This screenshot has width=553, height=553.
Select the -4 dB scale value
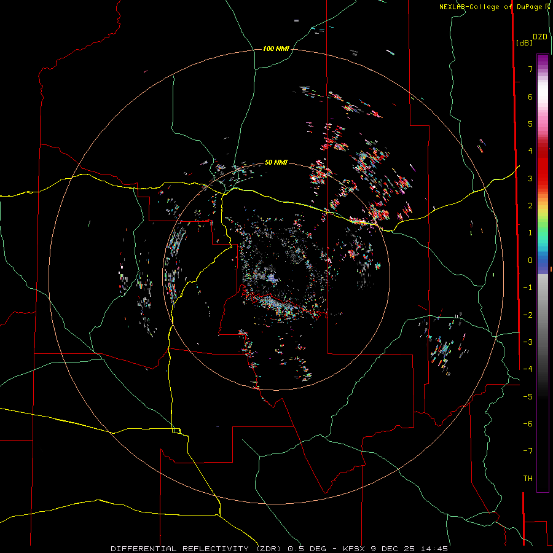[x=528, y=369]
